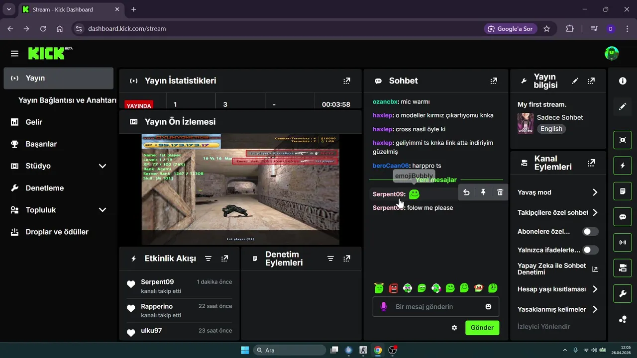Open Chrome extensions puzzle icon
This screenshot has width=637, height=358.
(570, 29)
